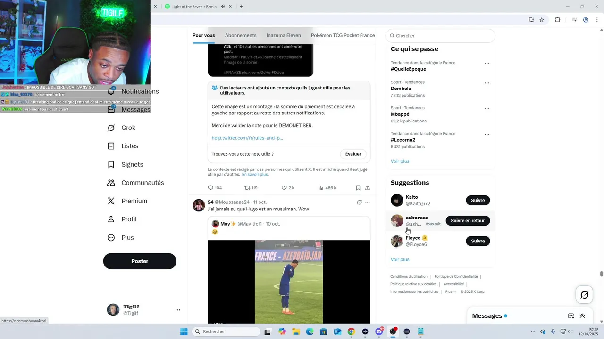604x339 pixels.
Task: Open the Chrome profile avatar icon
Action: [x=586, y=20]
